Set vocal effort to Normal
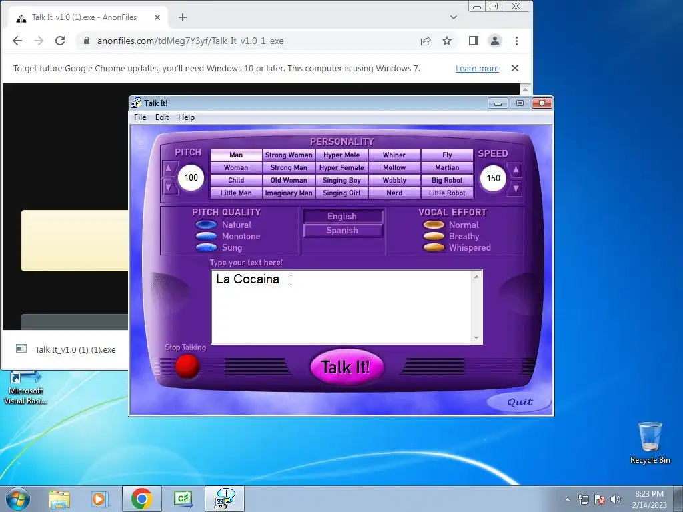This screenshot has height=512, width=683. (x=434, y=225)
